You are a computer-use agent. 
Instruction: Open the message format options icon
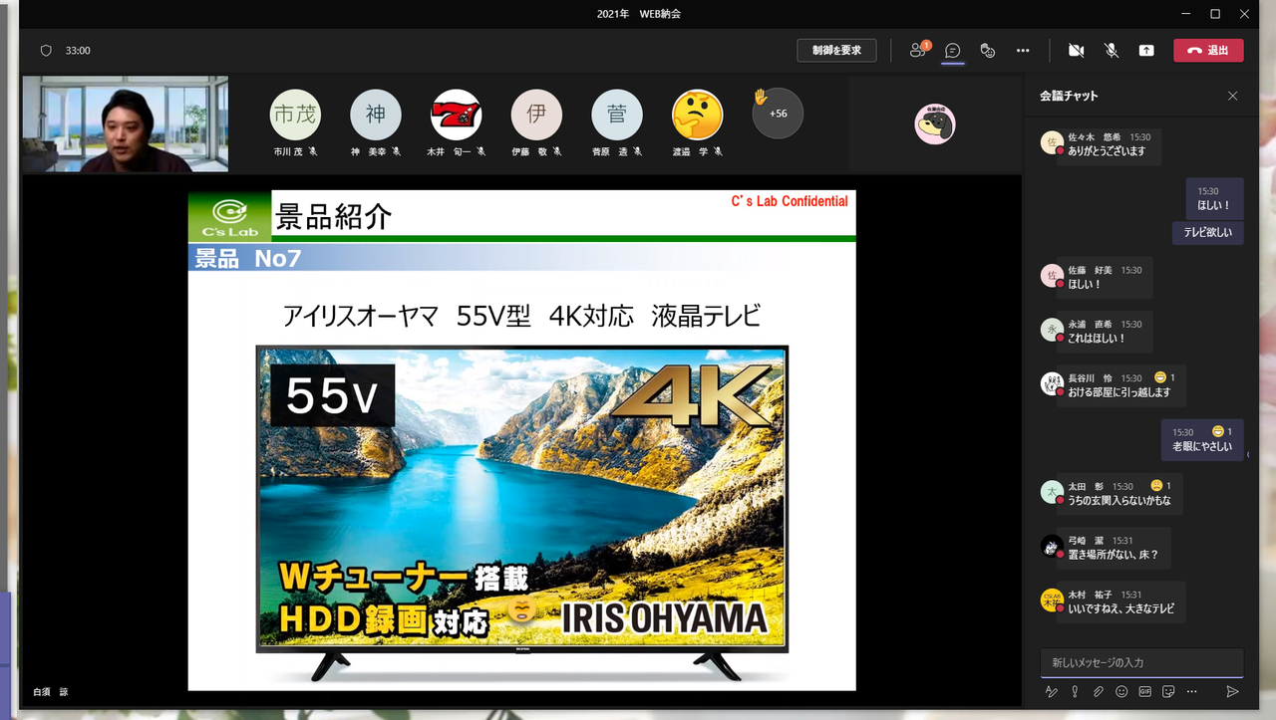click(1050, 691)
